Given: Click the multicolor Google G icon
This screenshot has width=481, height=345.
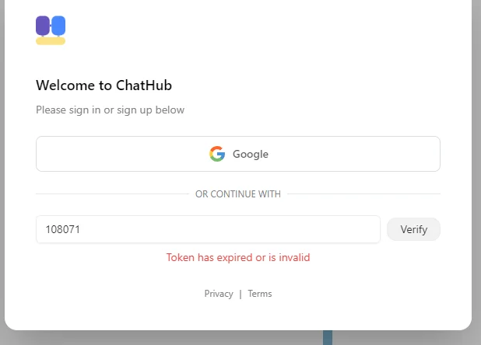Looking at the screenshot, I should [217, 154].
